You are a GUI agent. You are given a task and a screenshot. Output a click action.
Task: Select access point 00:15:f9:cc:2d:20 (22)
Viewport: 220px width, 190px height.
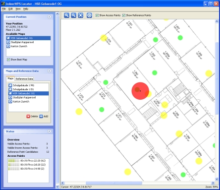click(x=28, y=165)
